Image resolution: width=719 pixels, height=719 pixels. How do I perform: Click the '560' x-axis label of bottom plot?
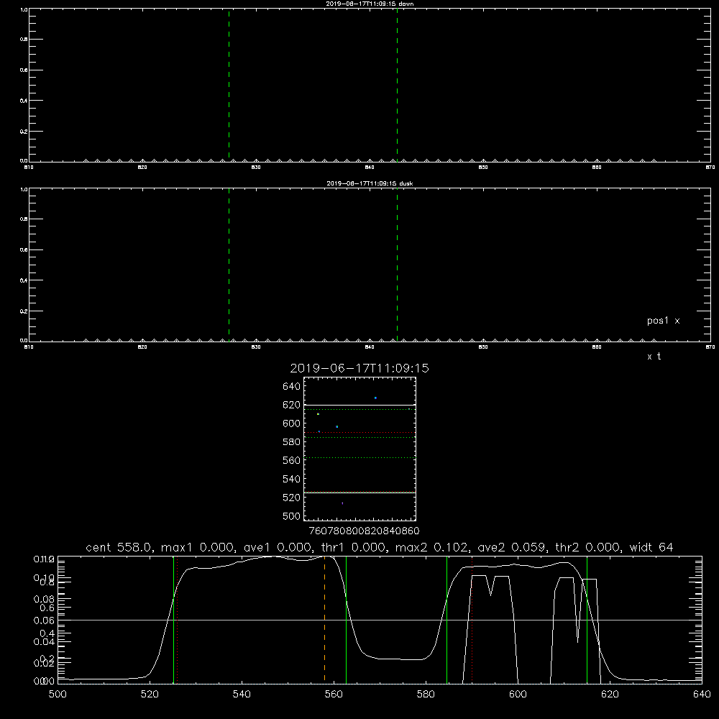click(334, 695)
